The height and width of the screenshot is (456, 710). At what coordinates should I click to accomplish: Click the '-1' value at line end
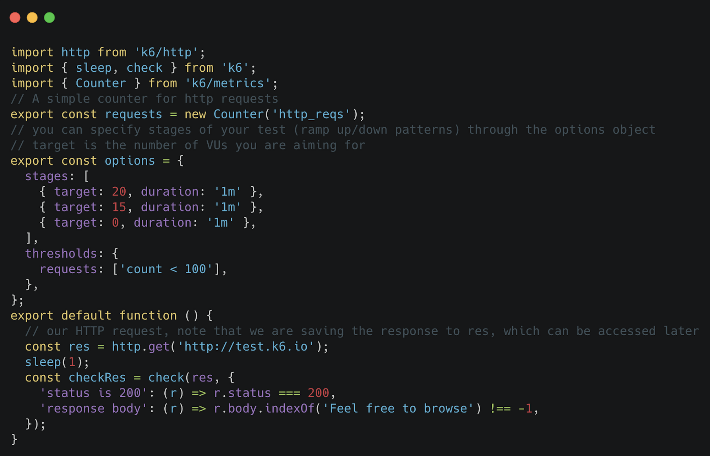point(525,409)
